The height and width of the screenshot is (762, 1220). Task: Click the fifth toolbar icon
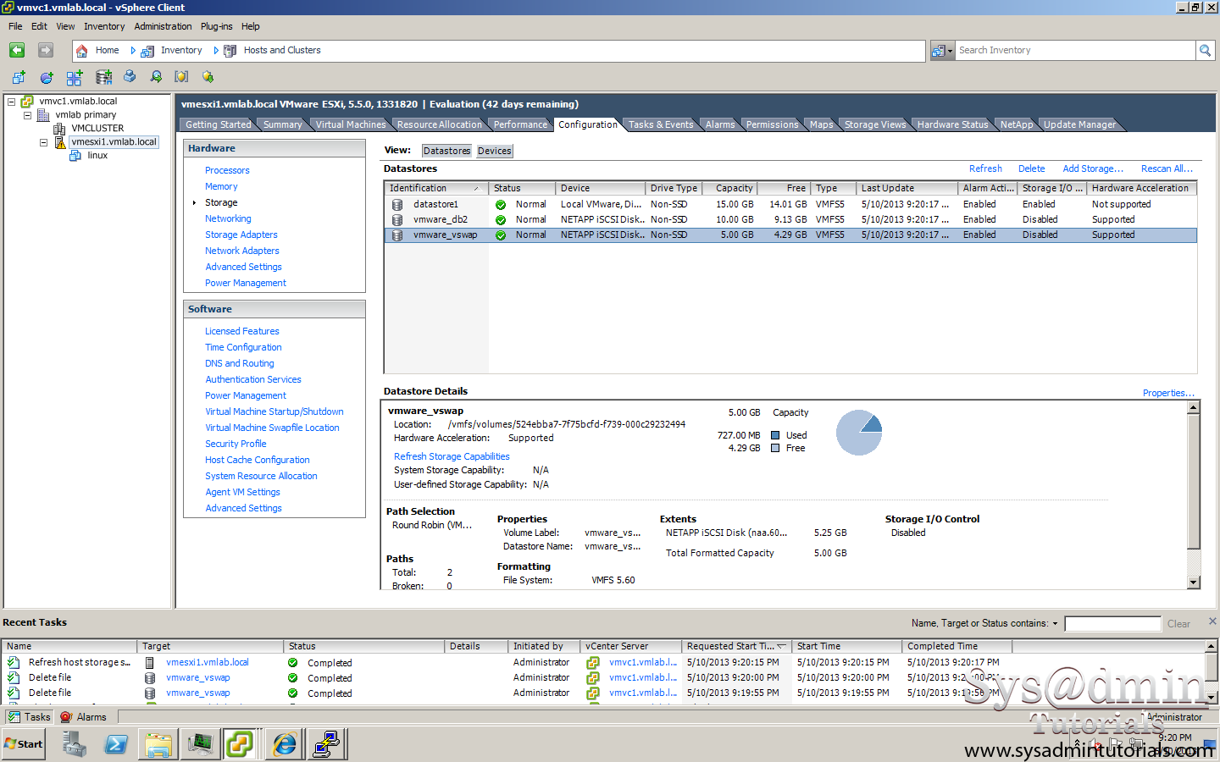click(x=130, y=77)
